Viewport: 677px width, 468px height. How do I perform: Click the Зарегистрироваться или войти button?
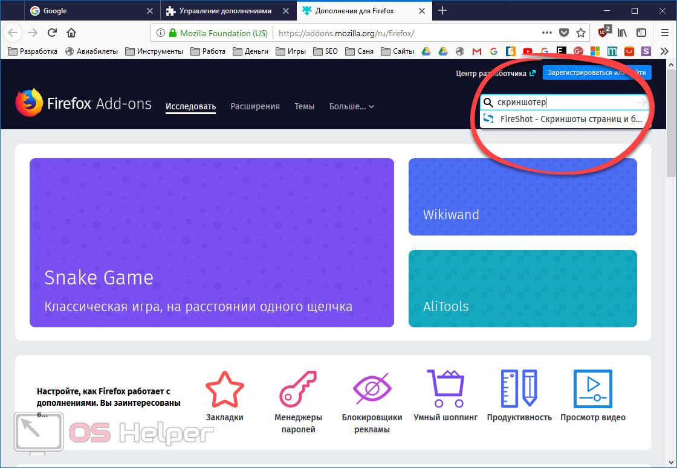[x=597, y=72]
